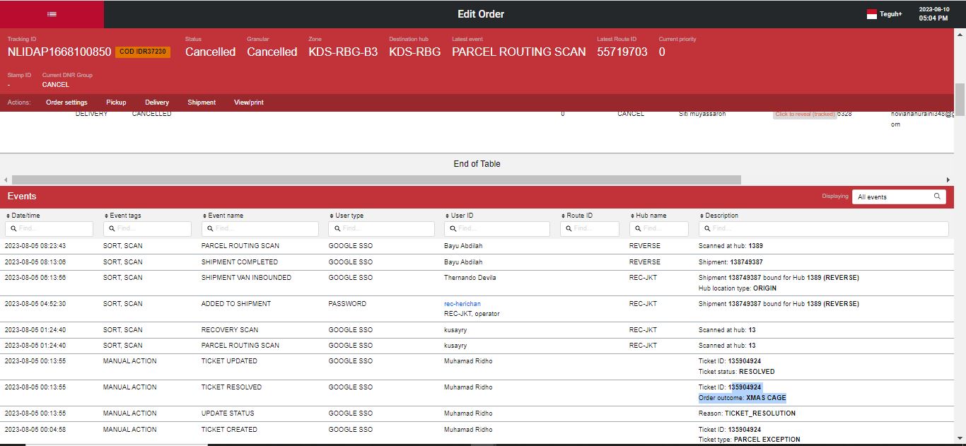Focus the Description filter field
The width and height of the screenshot is (966, 446).
point(824,229)
